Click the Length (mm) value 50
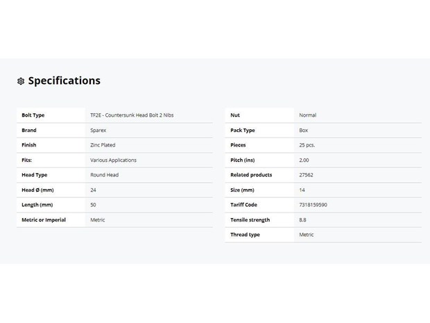Screen dimensions: 430x323 pyautogui.click(x=93, y=205)
